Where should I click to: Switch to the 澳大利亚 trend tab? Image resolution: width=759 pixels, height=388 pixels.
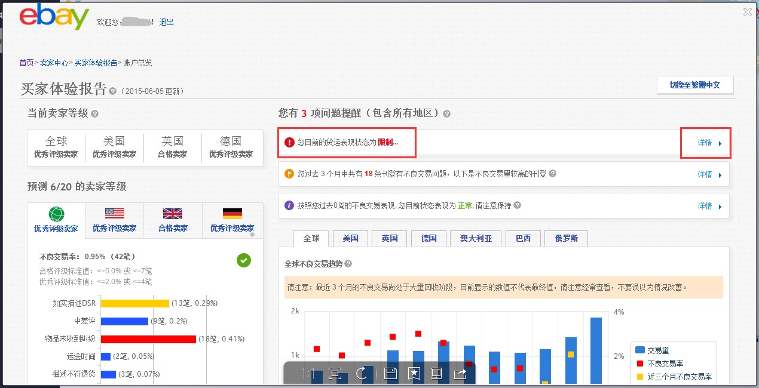point(476,238)
